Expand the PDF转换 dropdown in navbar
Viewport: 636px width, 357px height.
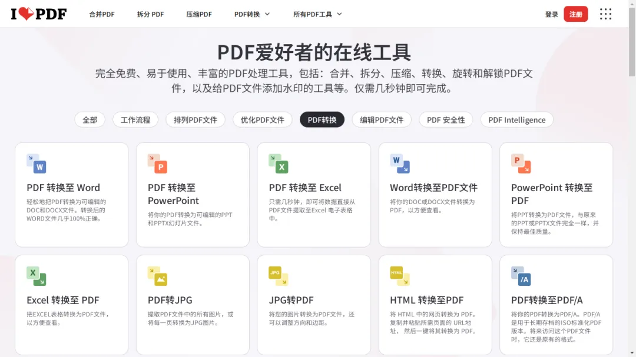point(252,14)
